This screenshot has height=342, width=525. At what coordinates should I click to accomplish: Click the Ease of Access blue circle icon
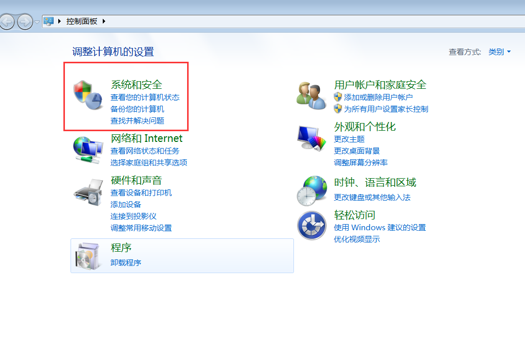pos(312,225)
